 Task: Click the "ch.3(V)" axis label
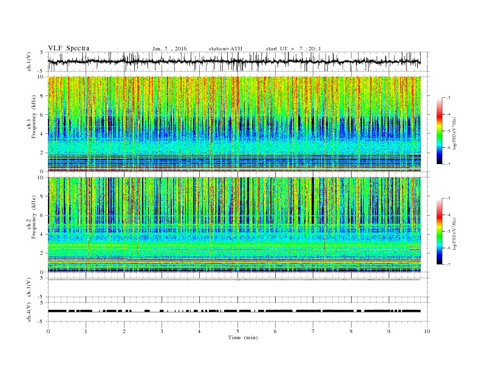pyautogui.click(x=29, y=288)
